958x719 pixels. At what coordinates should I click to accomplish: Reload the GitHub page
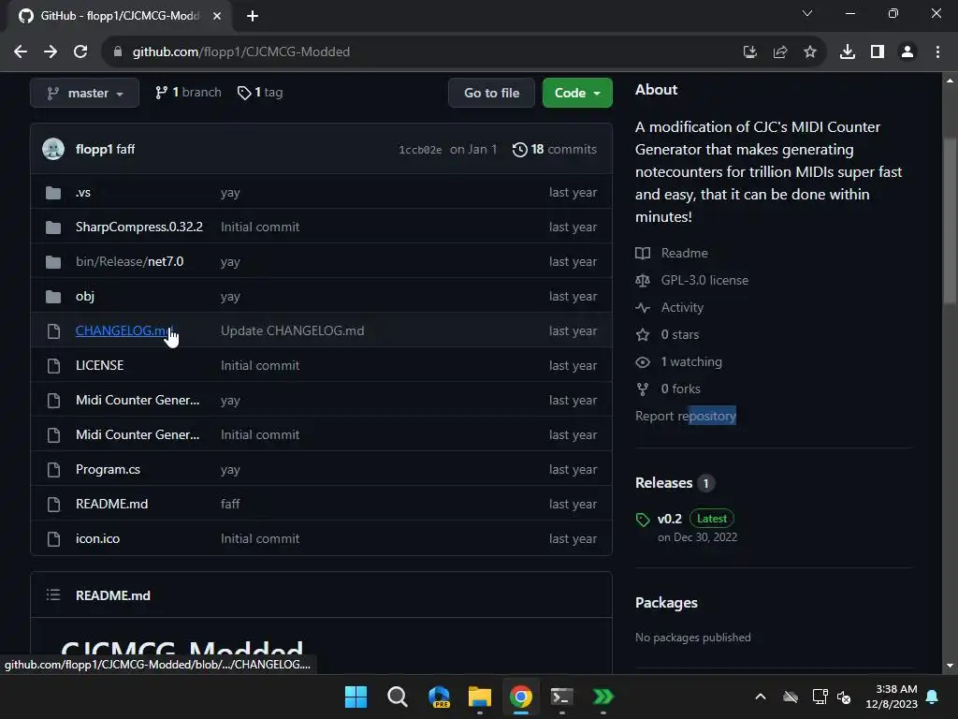(x=80, y=52)
